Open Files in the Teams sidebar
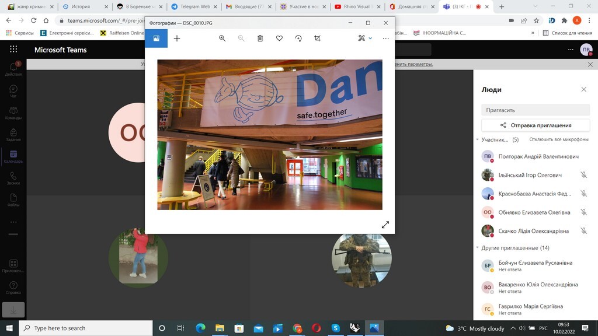This screenshot has height=336, width=598. point(13,201)
